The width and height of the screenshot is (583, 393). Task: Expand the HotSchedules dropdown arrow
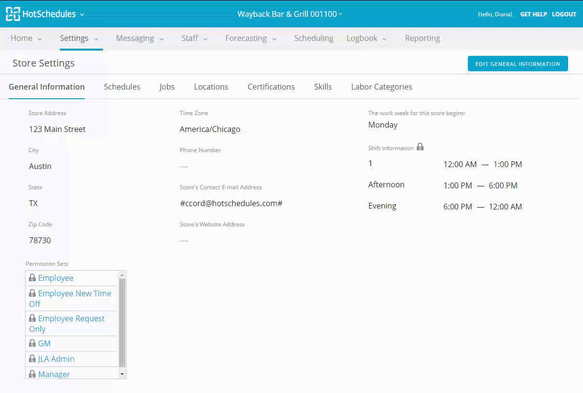tap(82, 14)
